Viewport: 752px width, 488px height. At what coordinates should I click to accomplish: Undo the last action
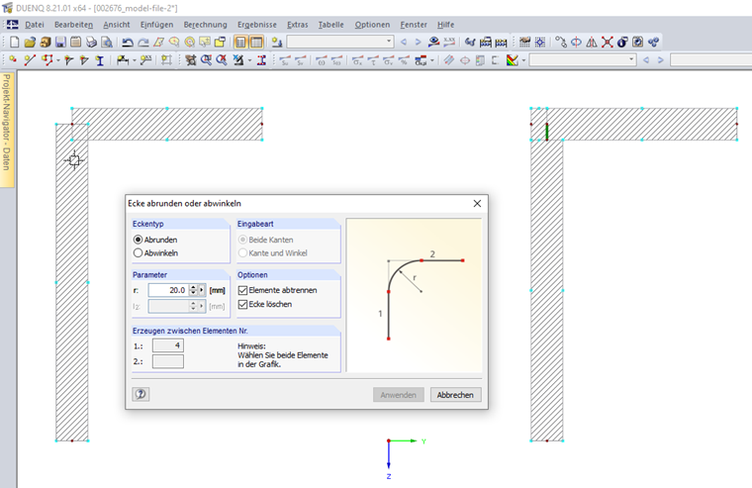click(x=127, y=43)
